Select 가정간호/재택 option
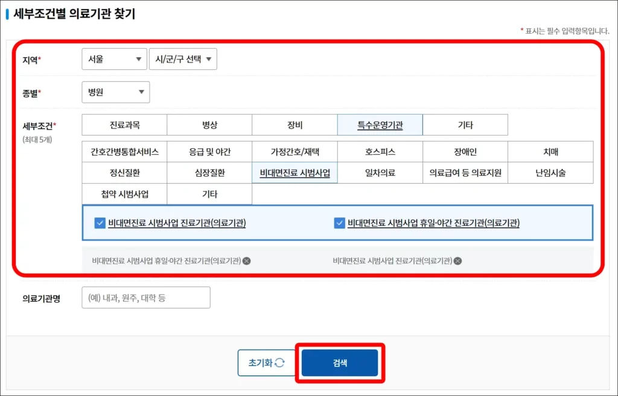Screen dimensions: 618x396 (x=295, y=151)
